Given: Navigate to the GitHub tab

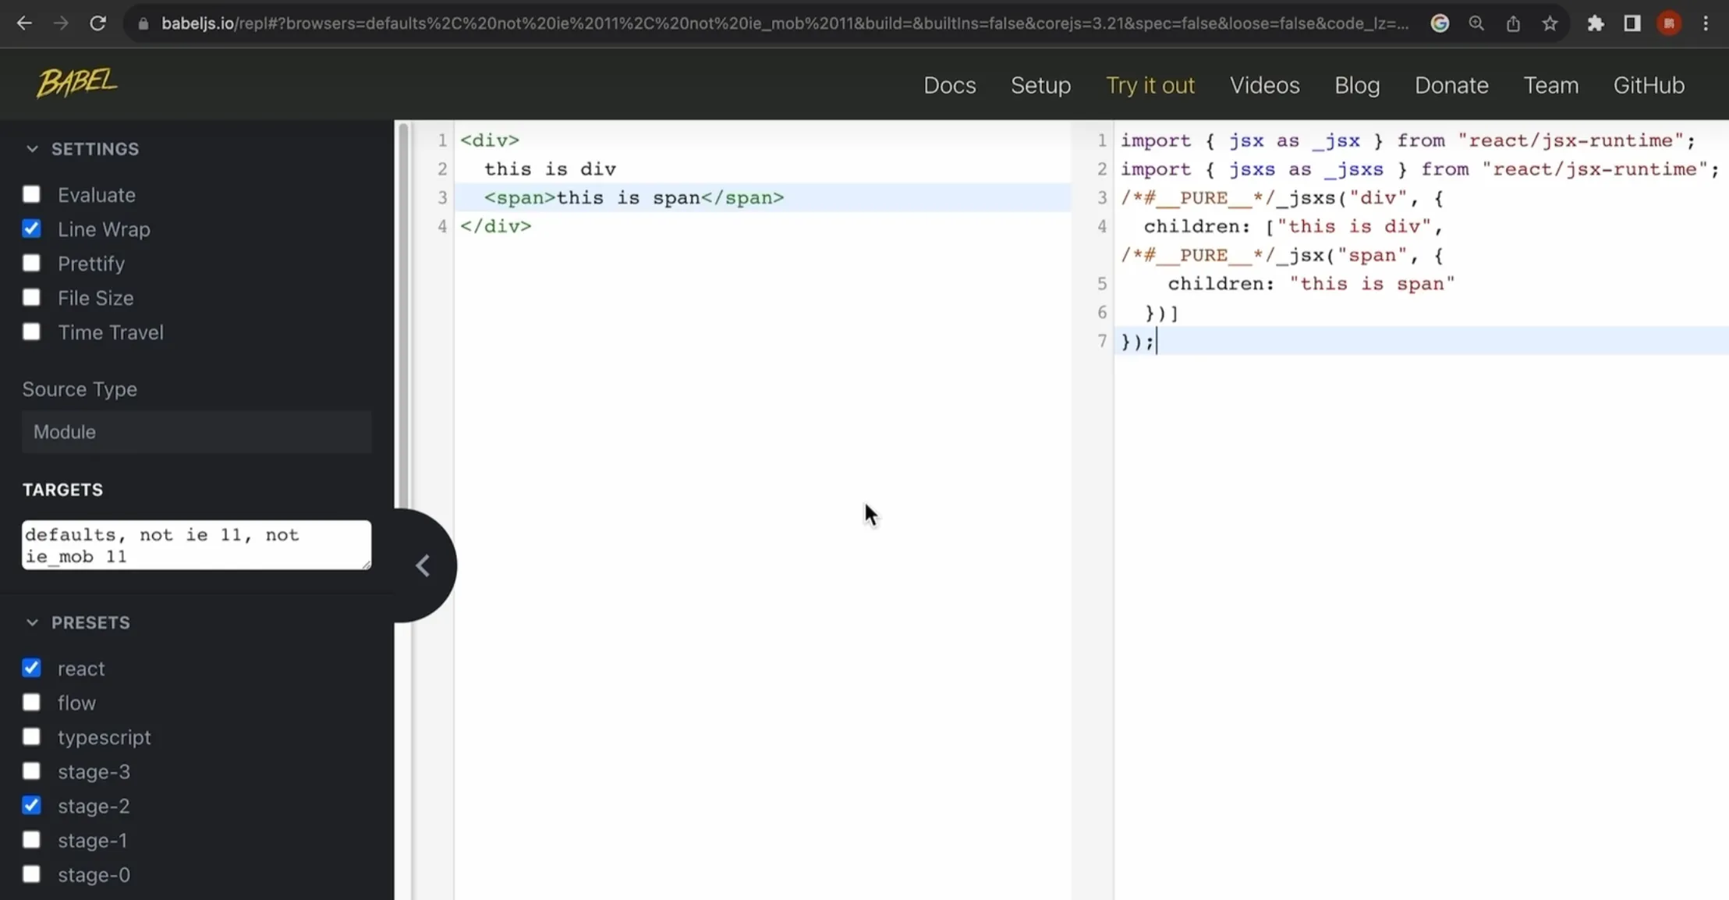Looking at the screenshot, I should coord(1648,85).
